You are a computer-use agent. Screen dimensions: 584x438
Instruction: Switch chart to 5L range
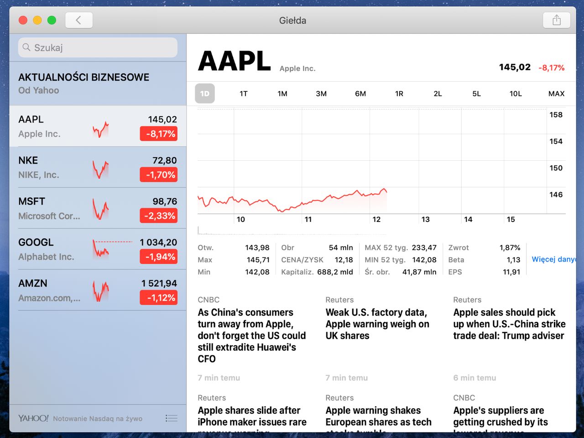pyautogui.click(x=476, y=94)
